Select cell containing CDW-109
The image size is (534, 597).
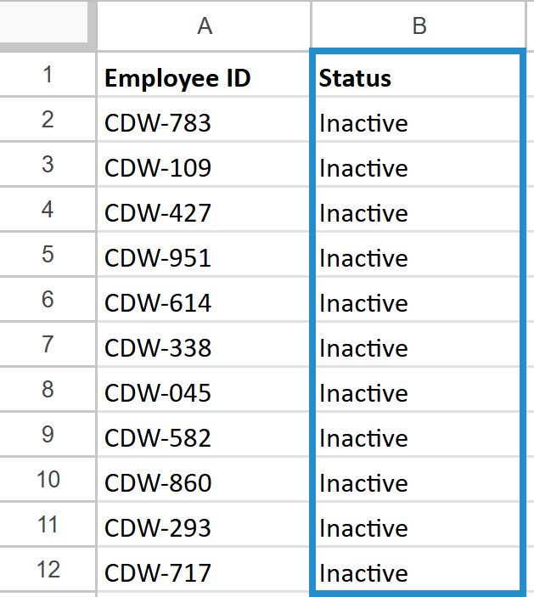[x=204, y=168]
